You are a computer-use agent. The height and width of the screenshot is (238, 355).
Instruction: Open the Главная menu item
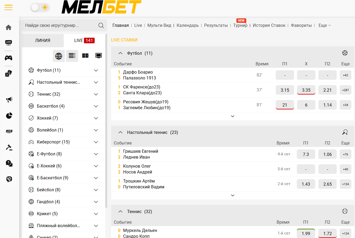pyautogui.click(x=120, y=25)
